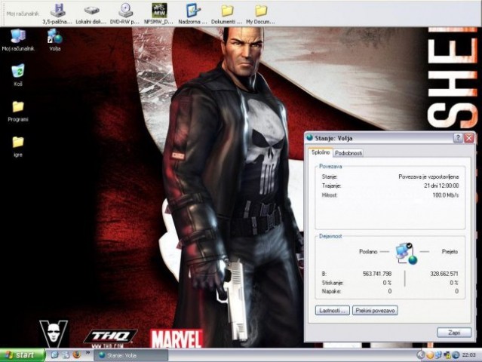Screen dimensions: 482x362
Task: Click the Stanje: Volja taskbar button
Action: 132,355
